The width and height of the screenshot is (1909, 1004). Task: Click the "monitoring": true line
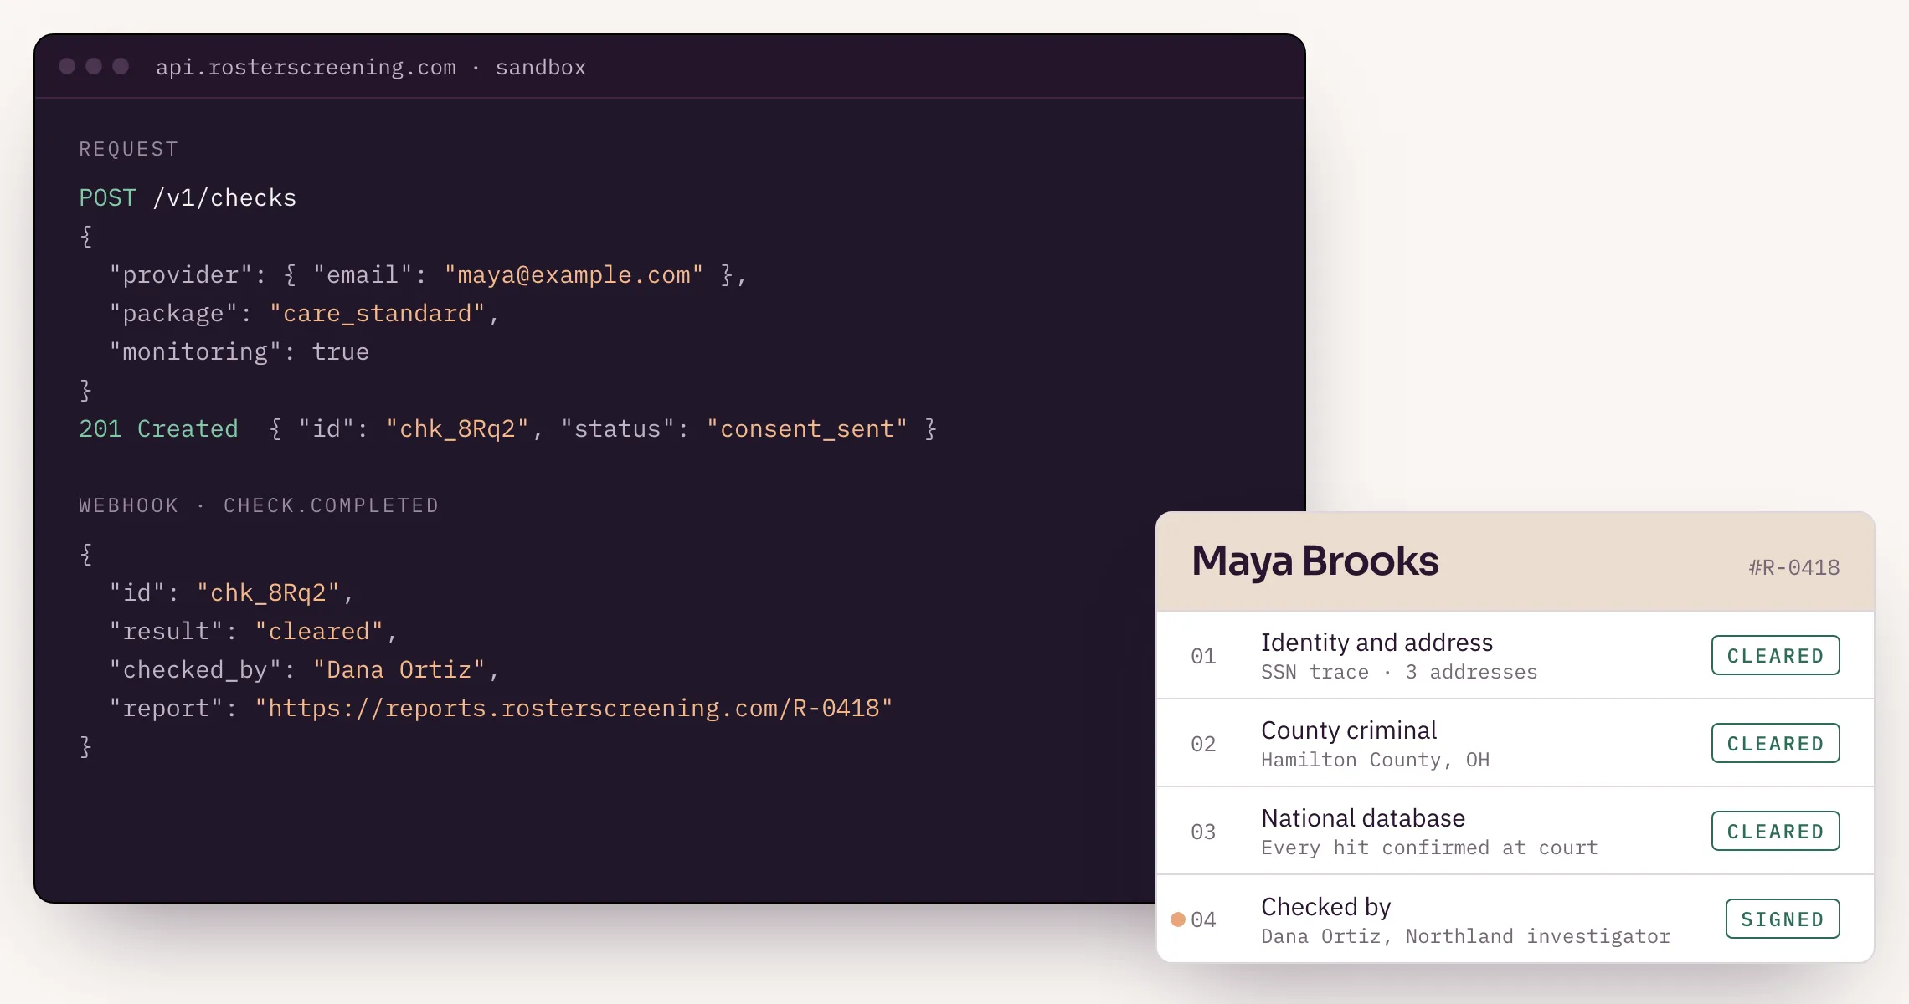pyautogui.click(x=239, y=351)
